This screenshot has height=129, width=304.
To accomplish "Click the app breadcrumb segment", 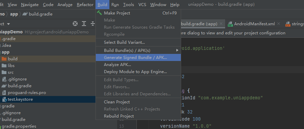I will (14, 14).
